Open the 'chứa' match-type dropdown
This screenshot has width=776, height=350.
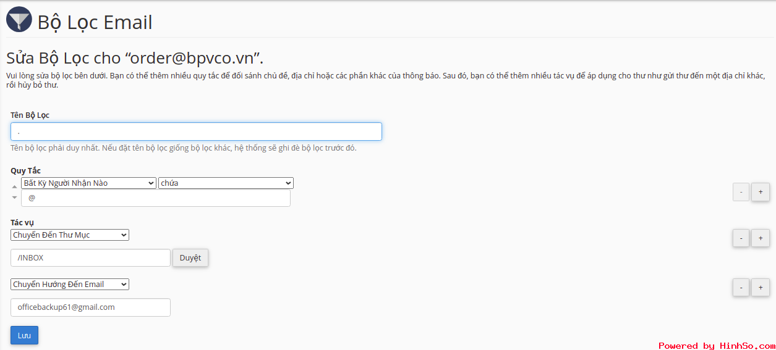(x=226, y=183)
